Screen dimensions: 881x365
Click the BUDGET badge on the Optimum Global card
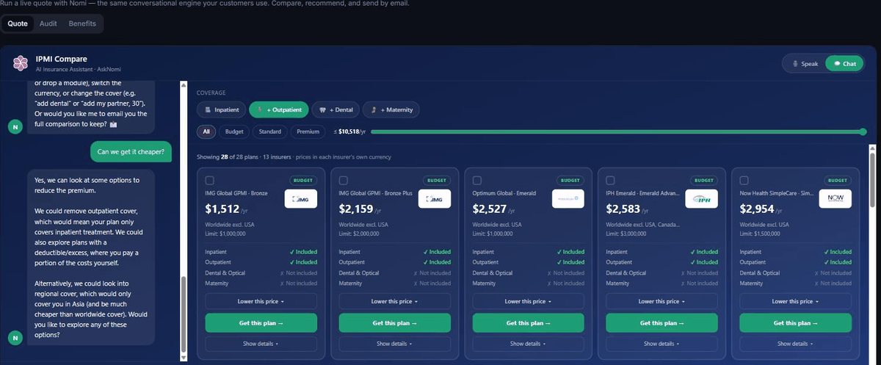point(570,180)
